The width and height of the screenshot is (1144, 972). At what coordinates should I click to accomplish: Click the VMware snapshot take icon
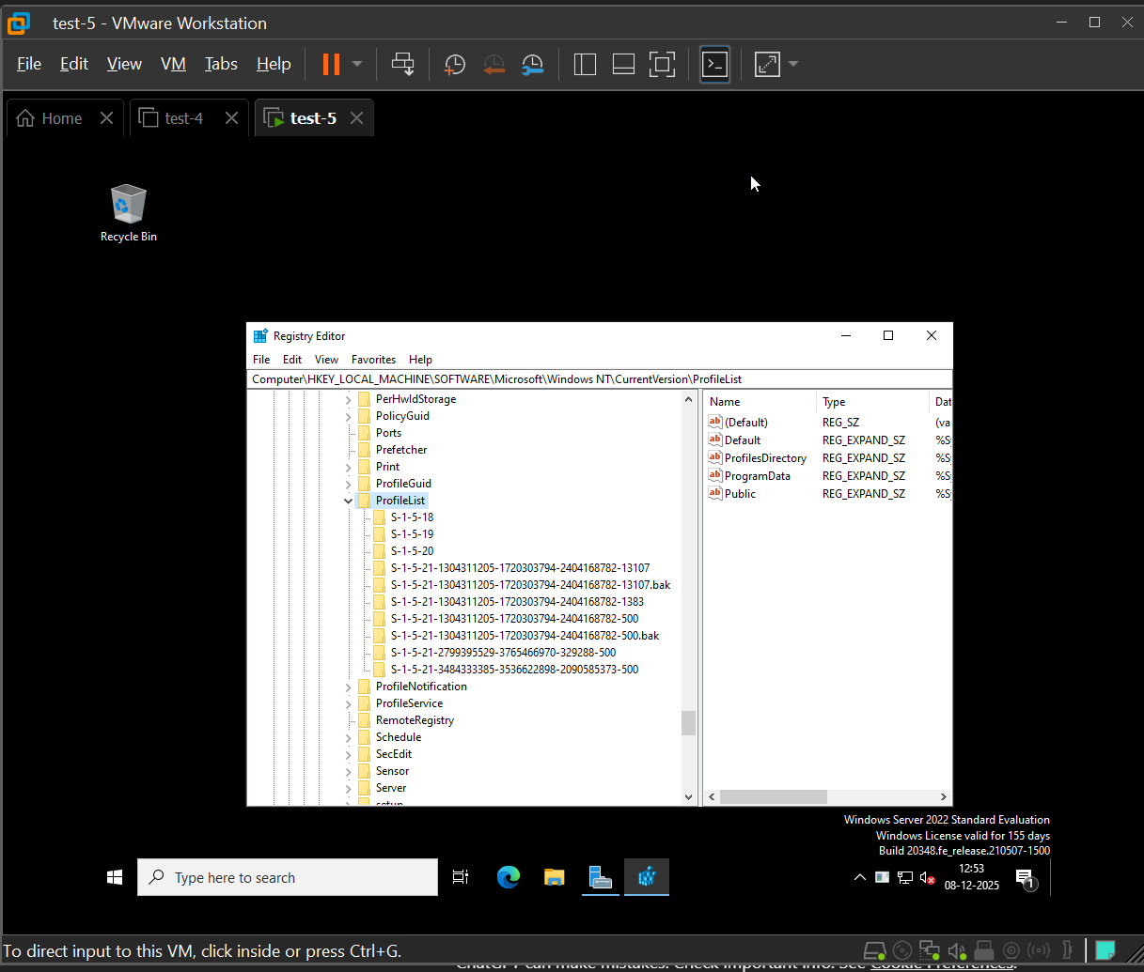point(455,64)
